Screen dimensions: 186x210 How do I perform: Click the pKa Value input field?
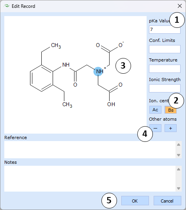pyautogui.click(x=165, y=29)
